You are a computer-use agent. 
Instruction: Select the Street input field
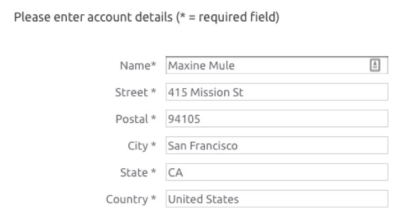coord(277,92)
